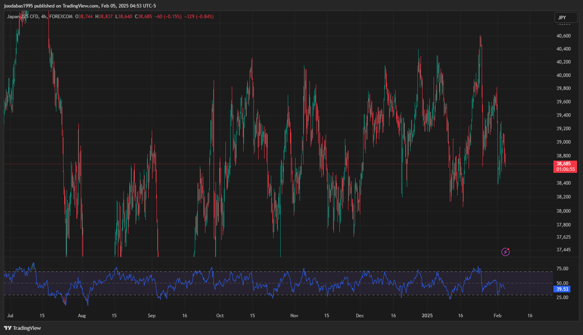Click the 2025 year marker on time axis

[427, 316]
